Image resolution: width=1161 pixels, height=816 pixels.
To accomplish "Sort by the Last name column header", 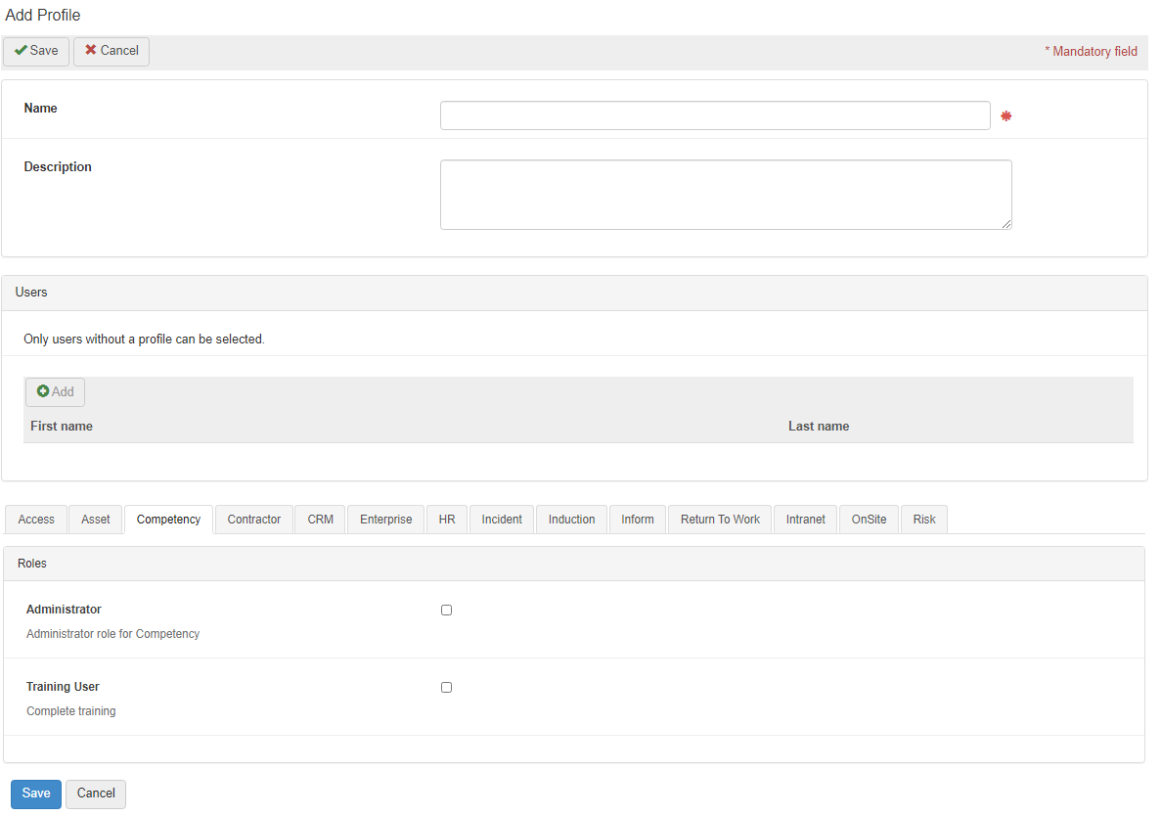I will (819, 427).
